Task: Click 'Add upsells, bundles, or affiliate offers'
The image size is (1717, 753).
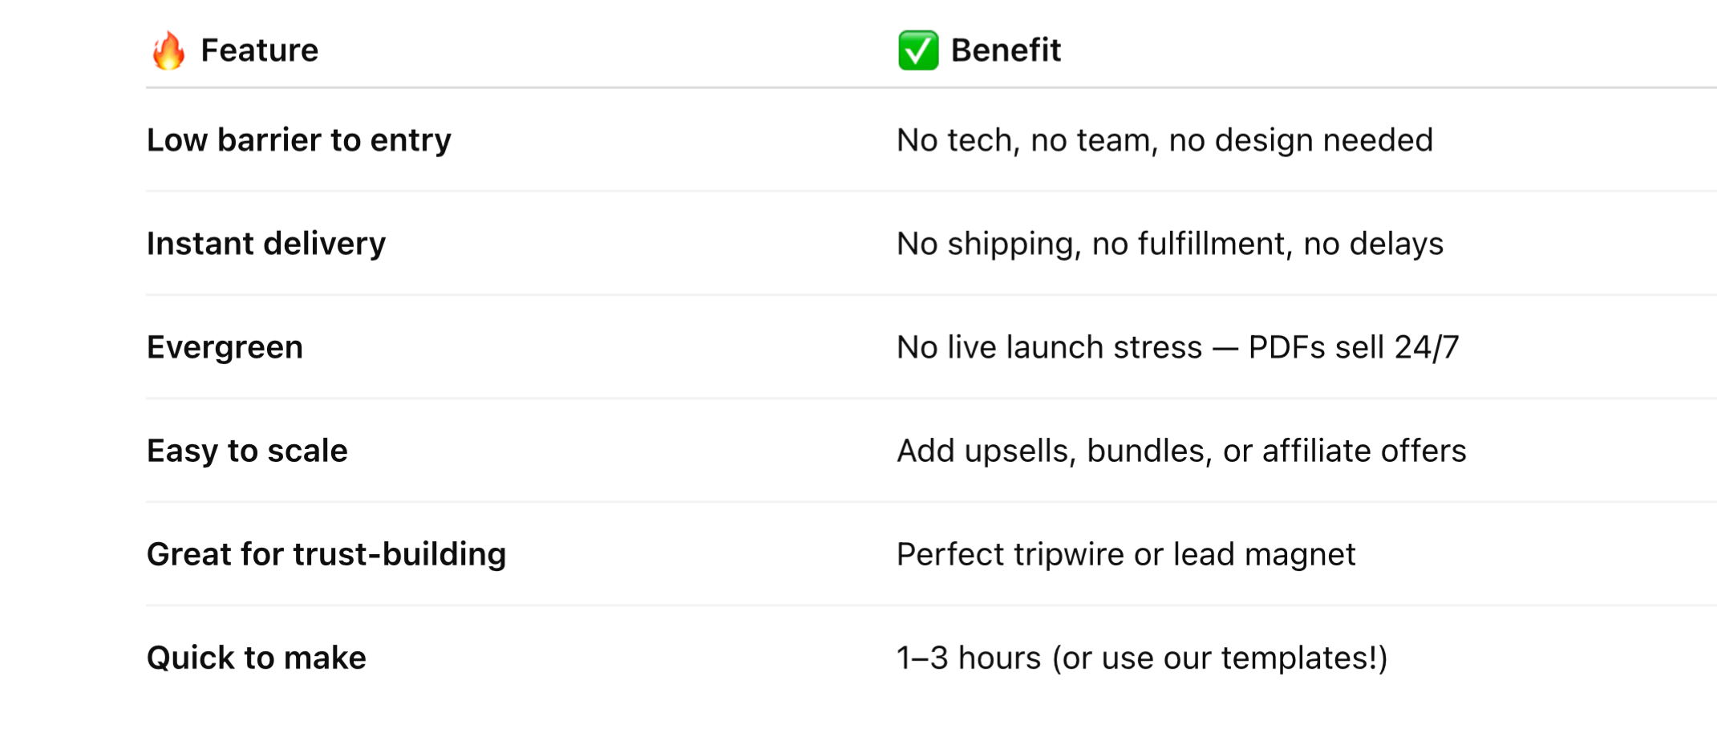Action: coord(1181,451)
